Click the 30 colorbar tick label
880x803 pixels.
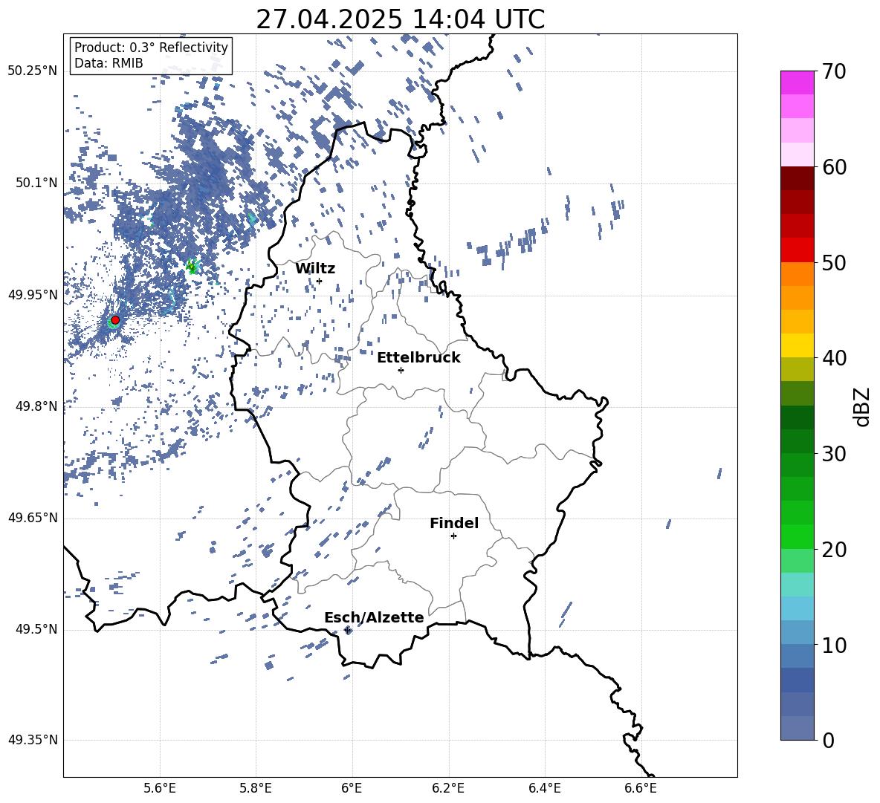[834, 453]
